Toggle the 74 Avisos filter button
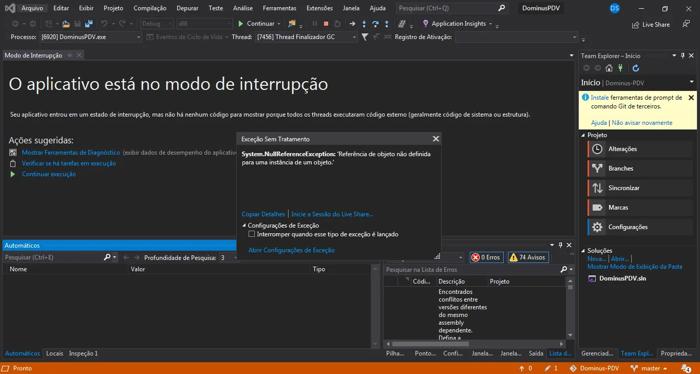 [x=528, y=257]
